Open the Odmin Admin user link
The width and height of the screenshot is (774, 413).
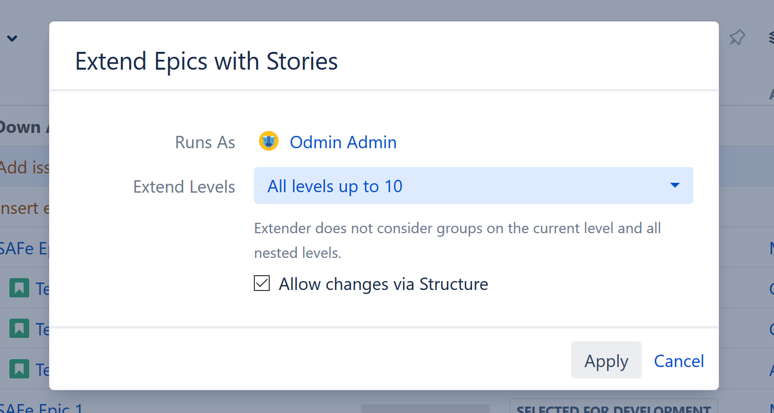343,142
